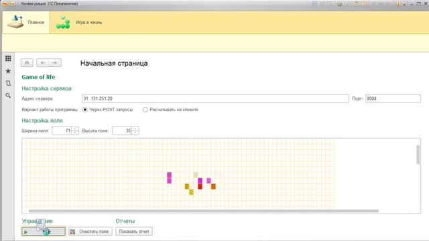Viewport: 429px width, 241px height.
Task: Click the play button under Управление
Action: [x=44, y=232]
